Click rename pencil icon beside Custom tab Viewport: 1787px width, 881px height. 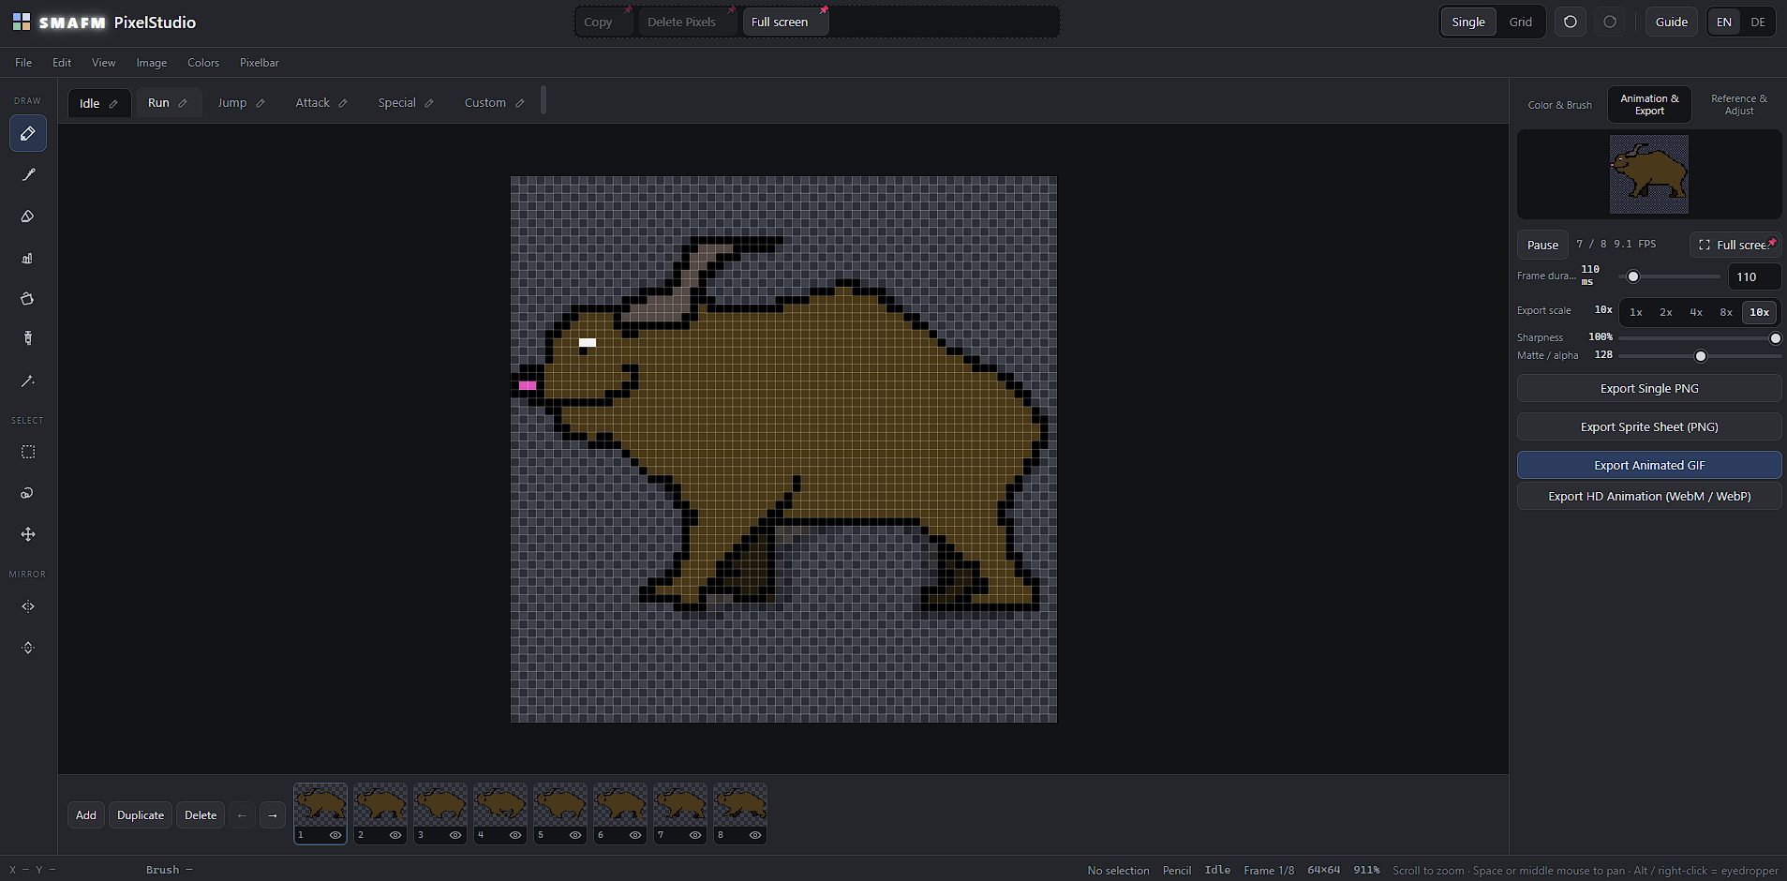pyautogui.click(x=520, y=103)
